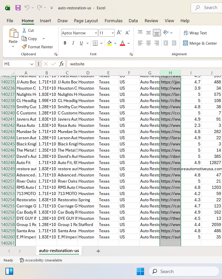Viewport: 222px width, 279px height.
Task: Toggle underline formatting
Action: coord(81,43)
